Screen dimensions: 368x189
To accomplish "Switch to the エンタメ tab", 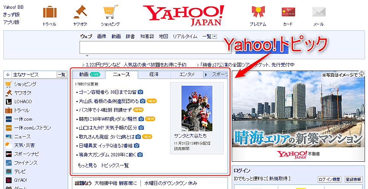I will click(x=187, y=75).
